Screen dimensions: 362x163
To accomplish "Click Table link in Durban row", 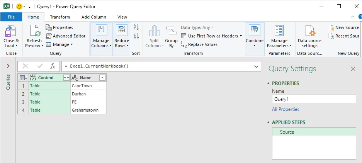I will (35, 94).
